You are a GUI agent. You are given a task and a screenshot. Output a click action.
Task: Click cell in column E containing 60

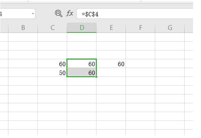pyautogui.click(x=111, y=64)
